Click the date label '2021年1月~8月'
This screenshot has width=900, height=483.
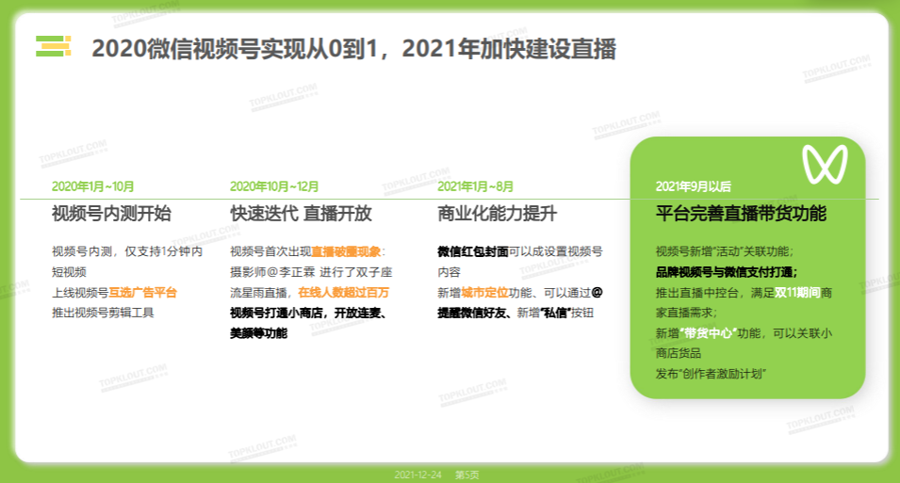pos(475,186)
